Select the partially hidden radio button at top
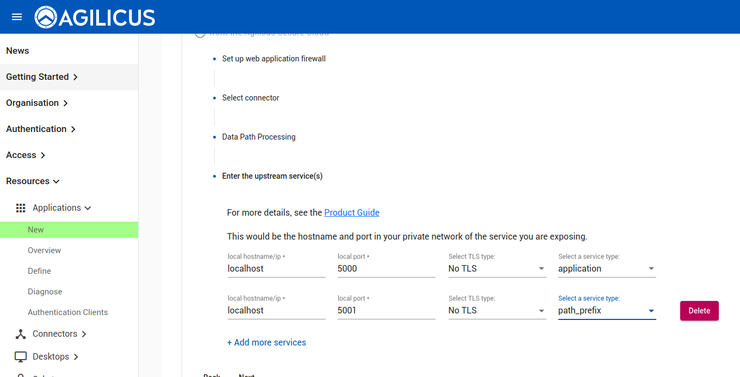Viewport: 740px width, 377px height. [200, 34]
